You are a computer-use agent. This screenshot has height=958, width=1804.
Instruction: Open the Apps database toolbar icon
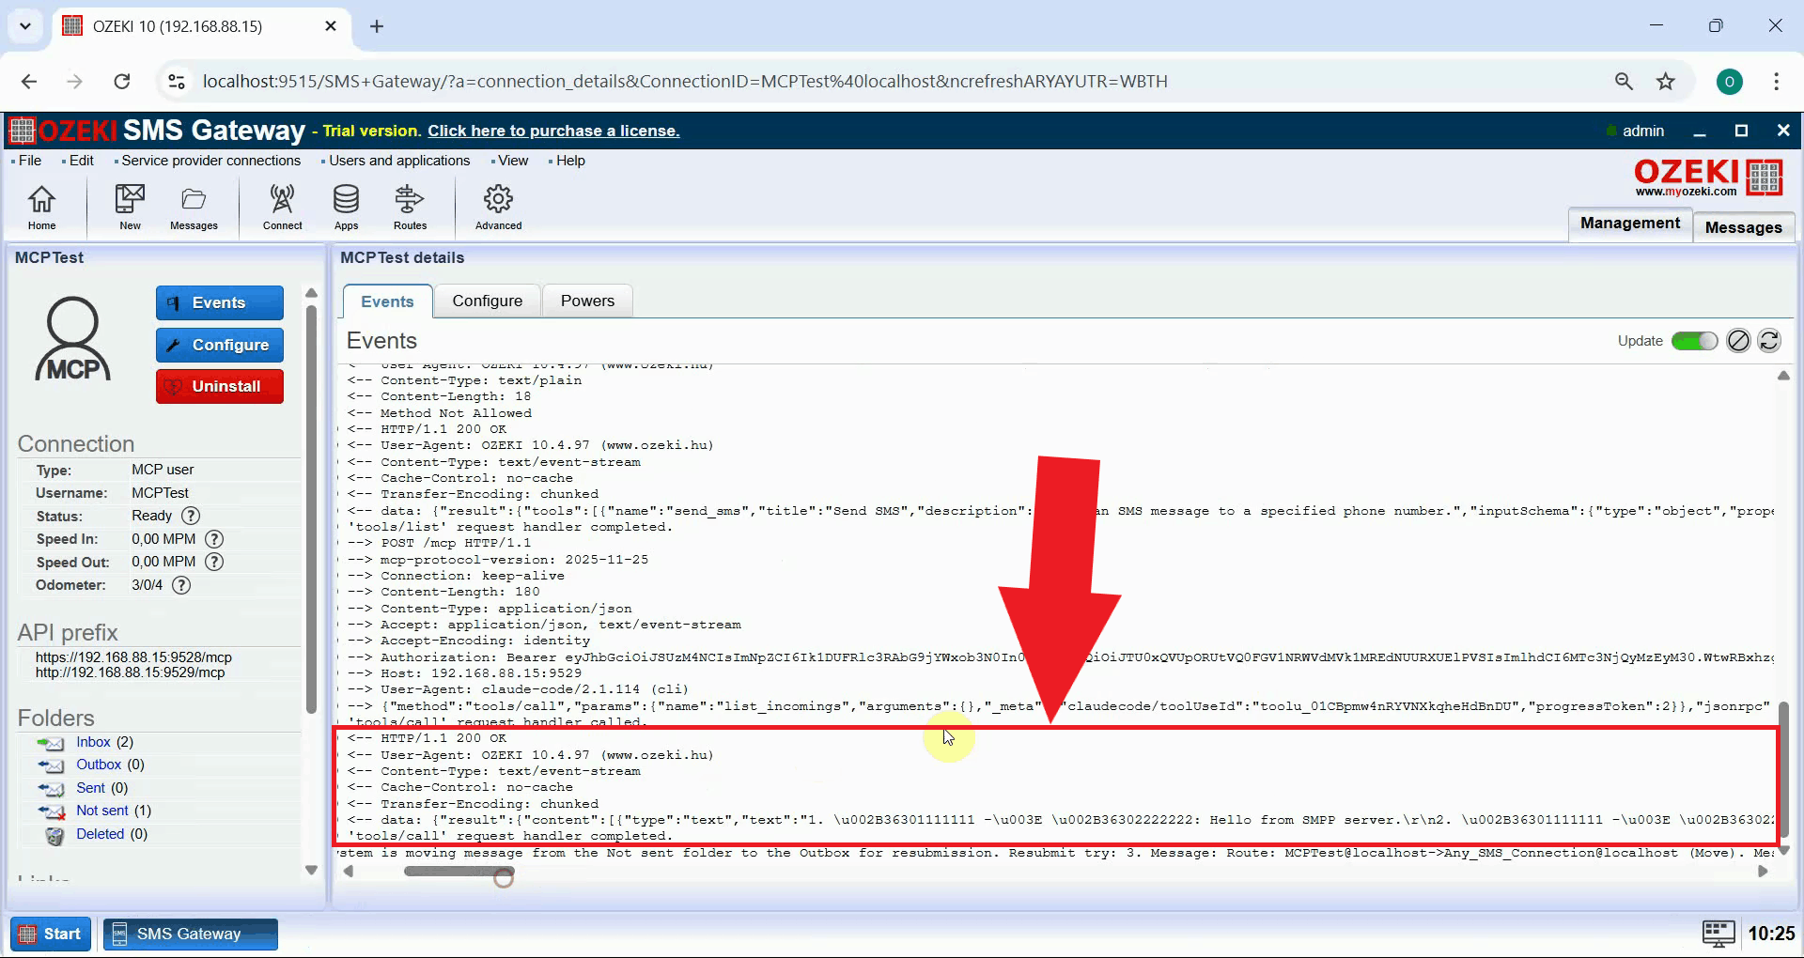346,207
